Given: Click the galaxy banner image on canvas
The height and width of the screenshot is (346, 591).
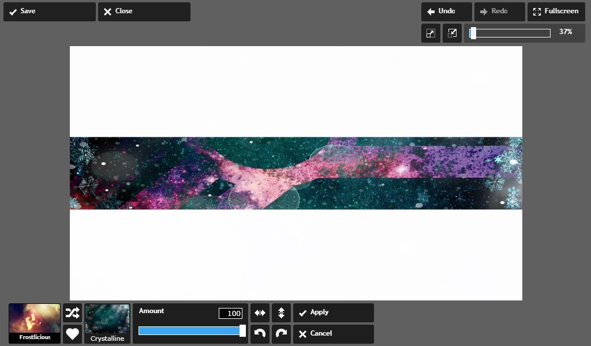Looking at the screenshot, I should [x=296, y=173].
